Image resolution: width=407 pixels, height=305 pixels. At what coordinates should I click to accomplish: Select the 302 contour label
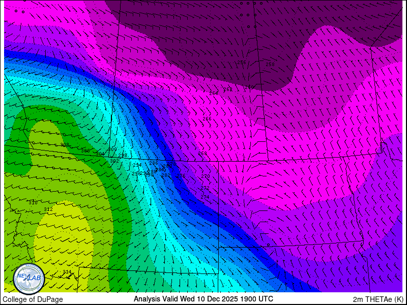tap(114, 161)
